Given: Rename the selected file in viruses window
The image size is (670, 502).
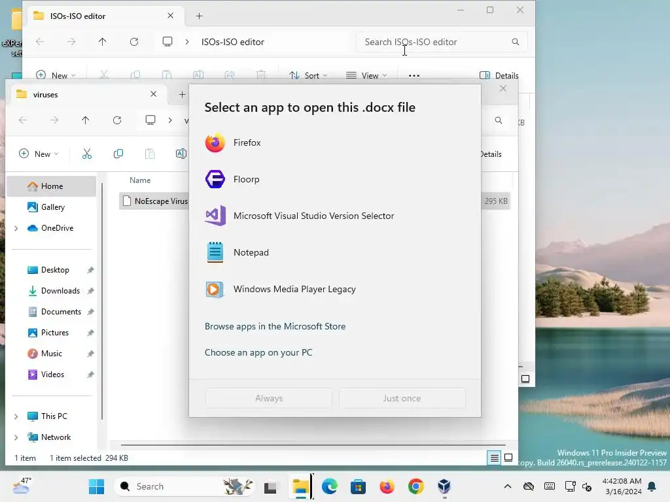Looking at the screenshot, I should (181, 154).
